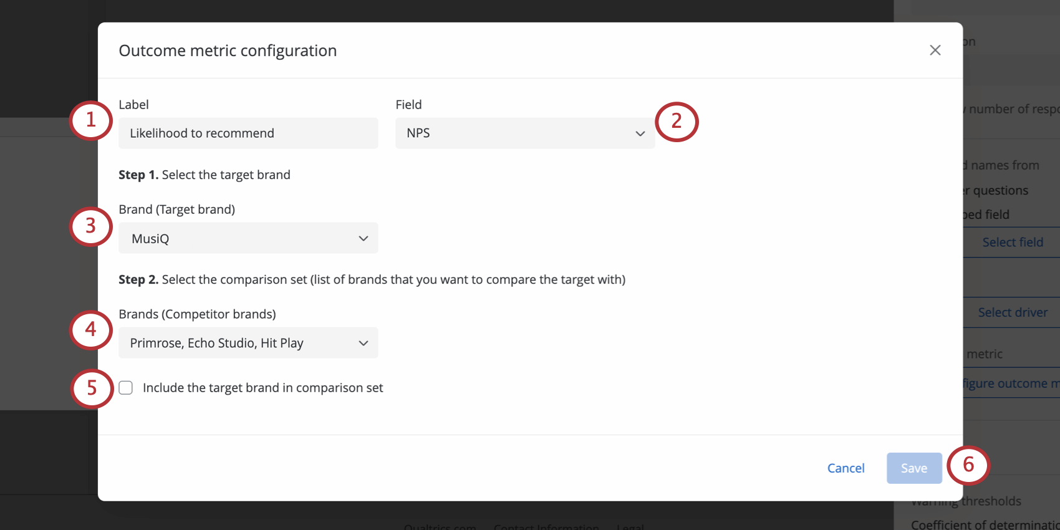
Task: Click the red callout marker number 4
Action: 91,329
